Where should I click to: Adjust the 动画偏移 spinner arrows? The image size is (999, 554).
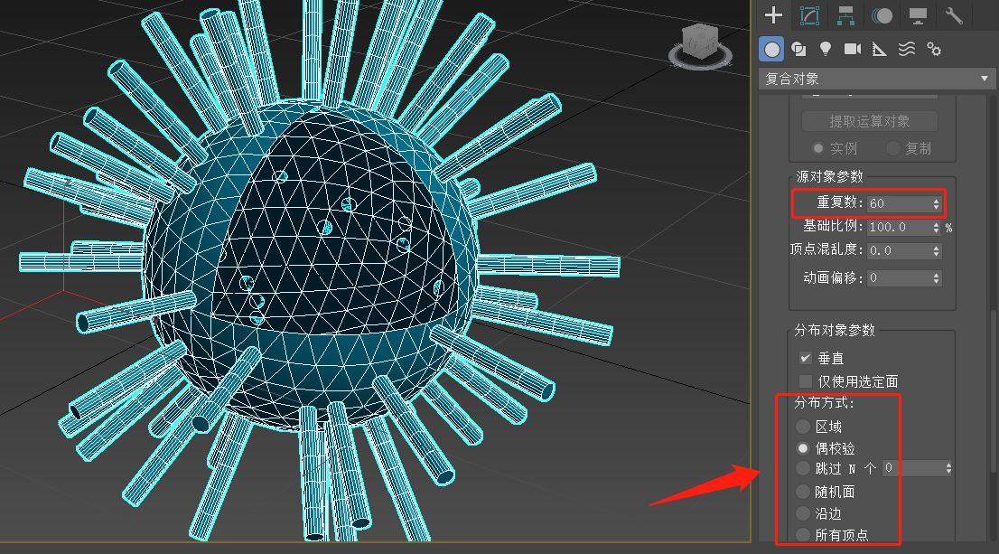point(936,278)
